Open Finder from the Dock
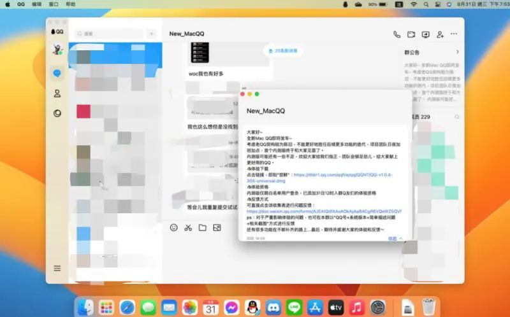 pyautogui.click(x=85, y=307)
